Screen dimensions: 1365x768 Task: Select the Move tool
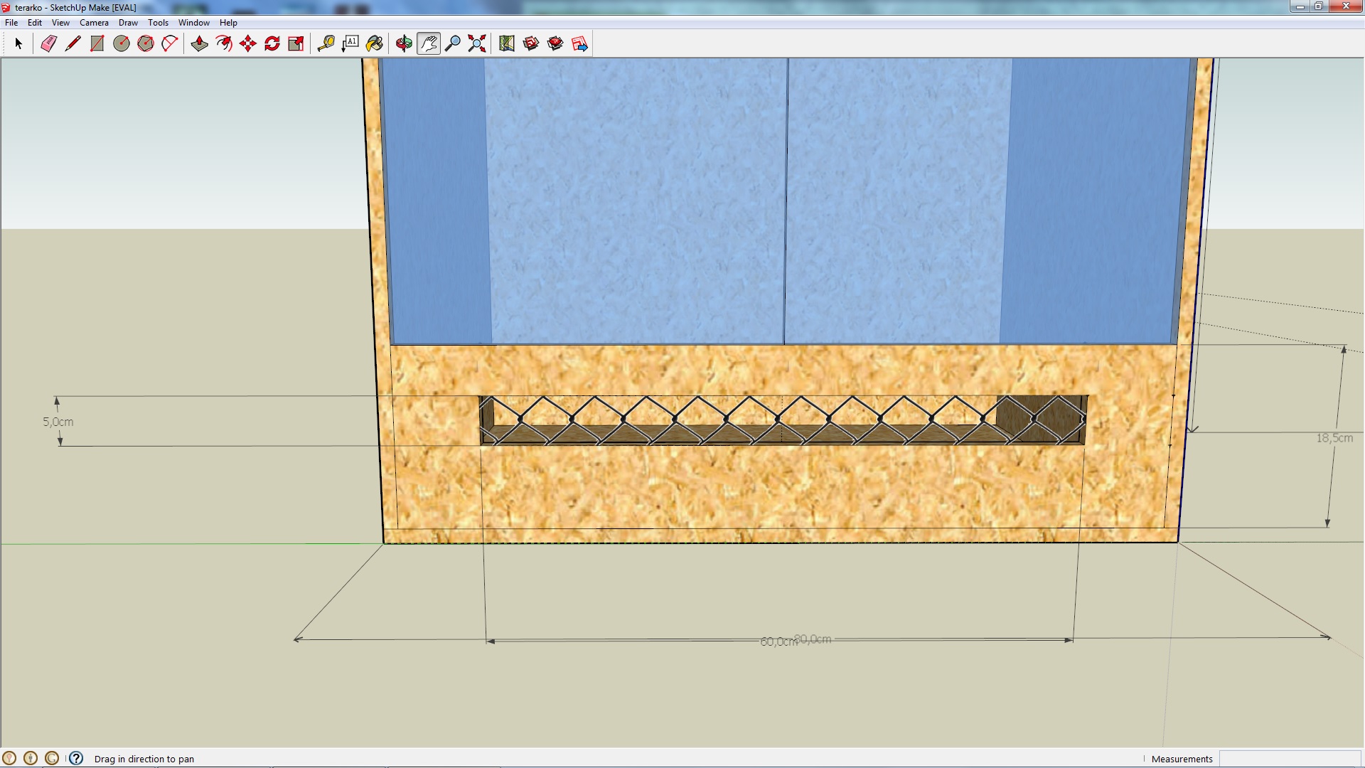[248, 44]
